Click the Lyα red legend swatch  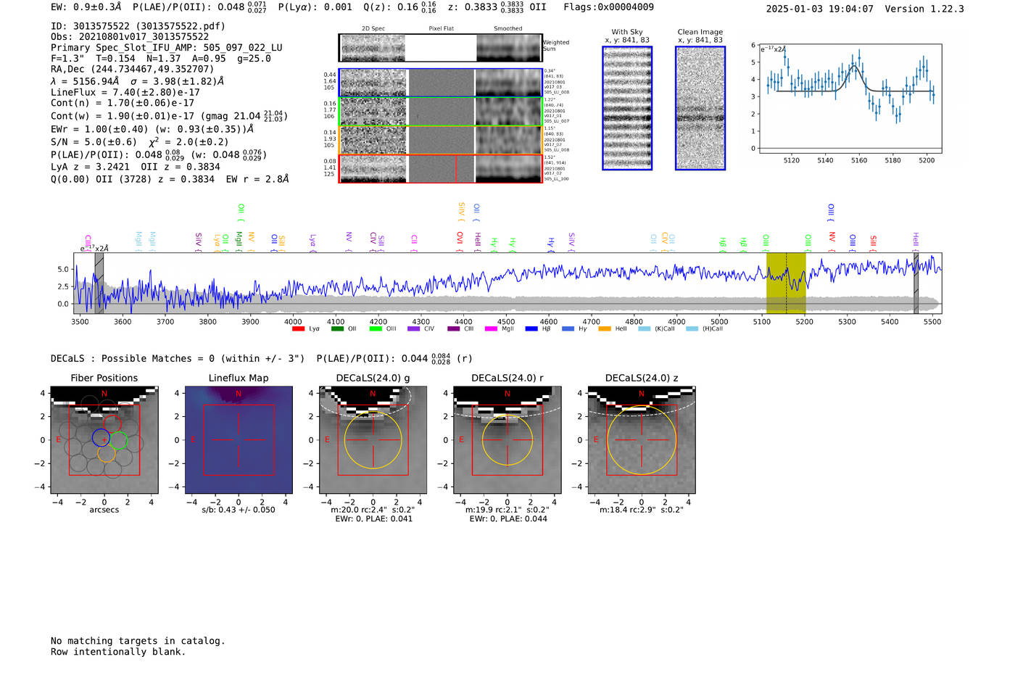298,329
